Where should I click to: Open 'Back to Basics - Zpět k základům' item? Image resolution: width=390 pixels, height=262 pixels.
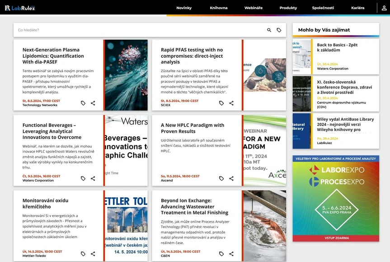coord(337,47)
